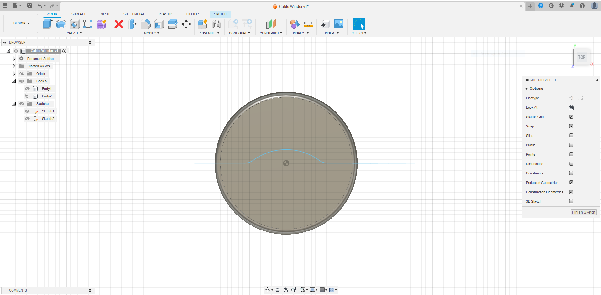
Task: Collapse the Bodies folder node
Action: [x=14, y=81]
